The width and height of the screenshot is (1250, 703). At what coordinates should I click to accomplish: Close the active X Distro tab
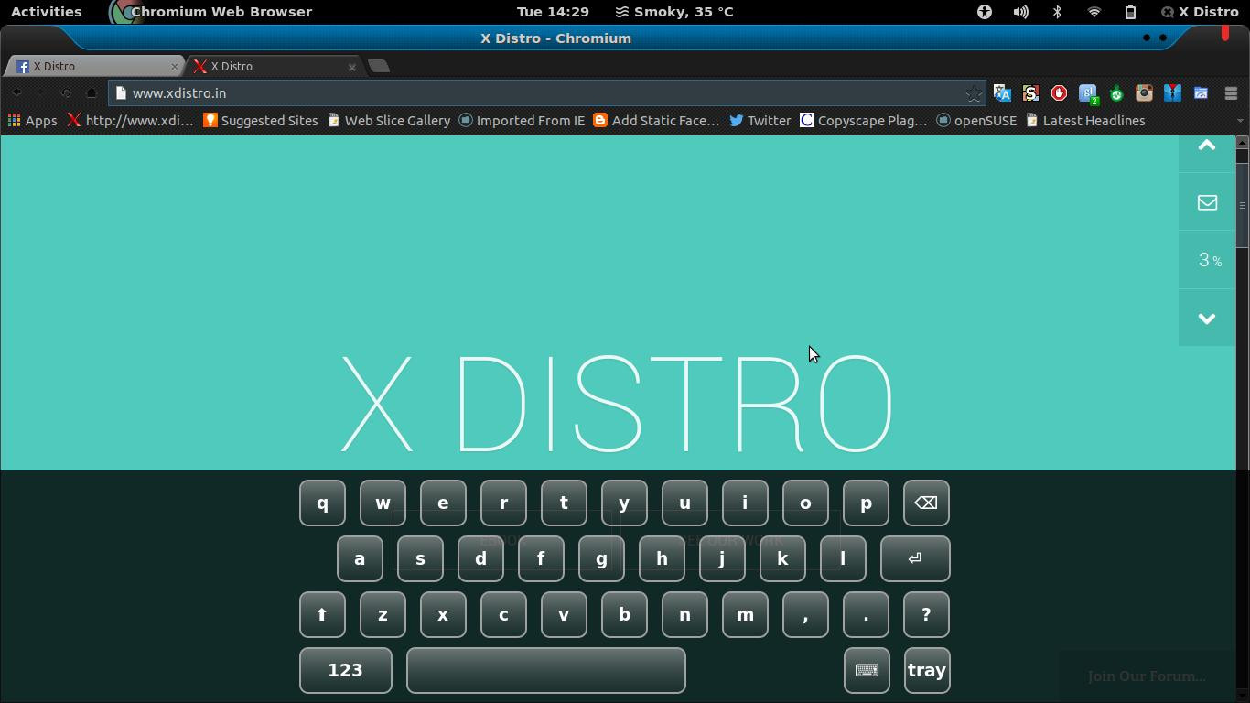point(351,67)
